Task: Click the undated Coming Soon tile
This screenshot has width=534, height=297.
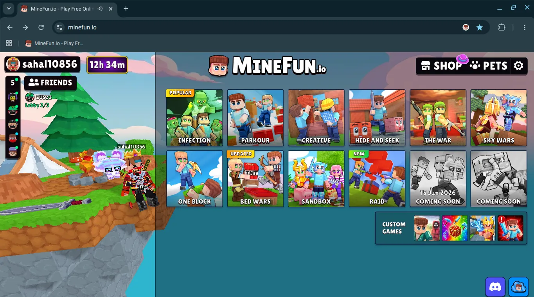Action: 499,179
